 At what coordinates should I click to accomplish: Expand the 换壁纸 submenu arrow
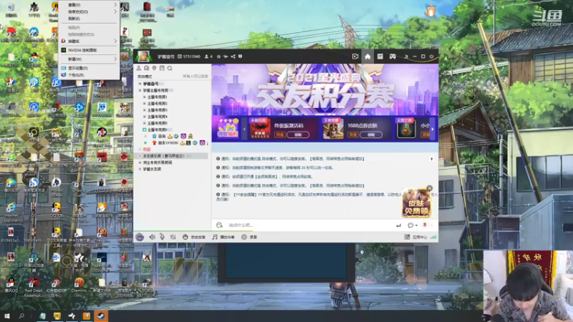pos(115,41)
